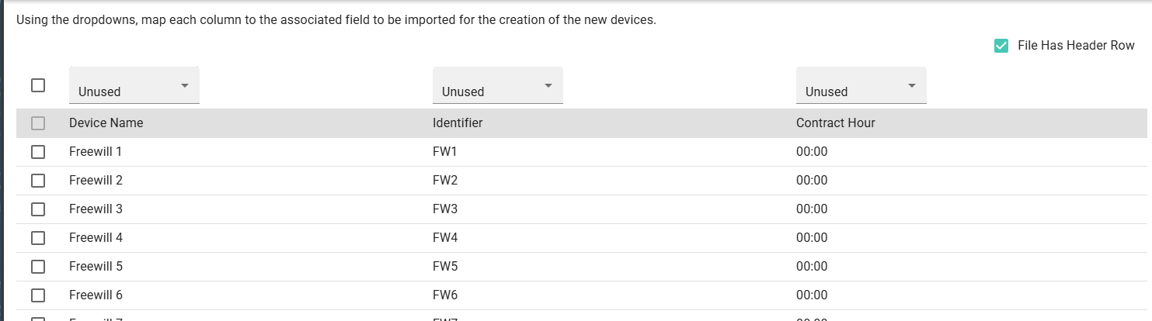Click the 00:00 contract hour for Freewill 2
This screenshot has height=321, width=1152.
pyautogui.click(x=812, y=181)
